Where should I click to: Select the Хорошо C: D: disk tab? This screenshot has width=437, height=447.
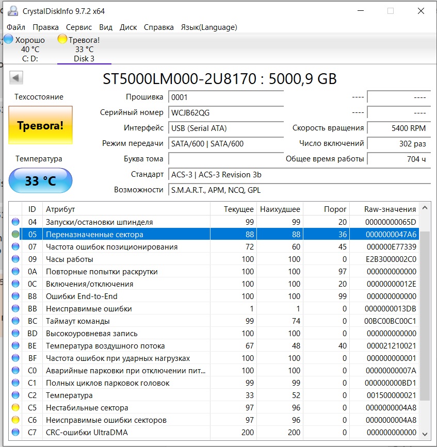pyautogui.click(x=29, y=49)
